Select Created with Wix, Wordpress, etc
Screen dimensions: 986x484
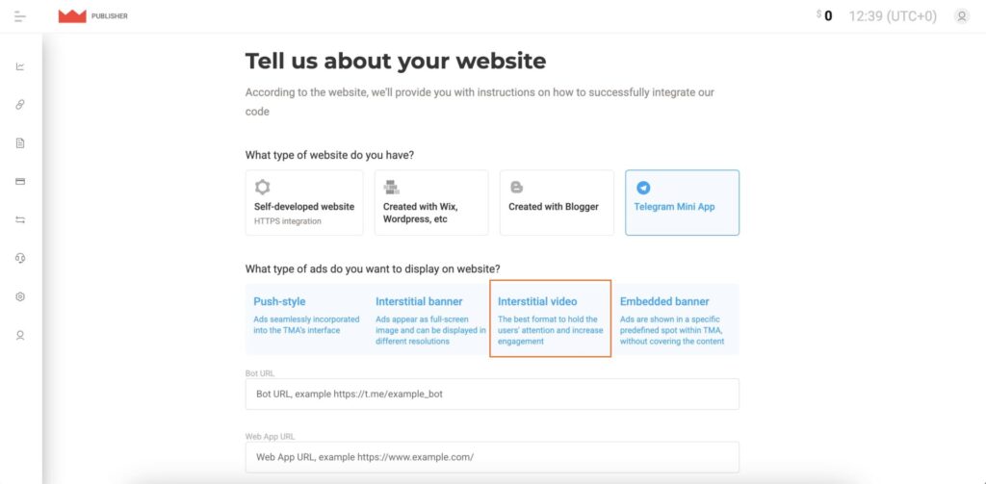[430, 203]
